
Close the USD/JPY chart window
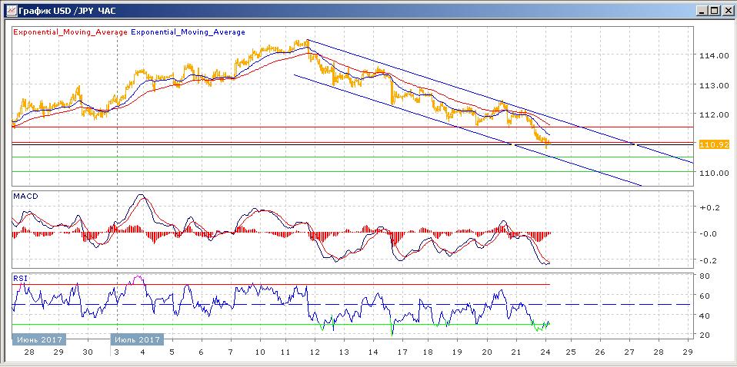(726, 10)
